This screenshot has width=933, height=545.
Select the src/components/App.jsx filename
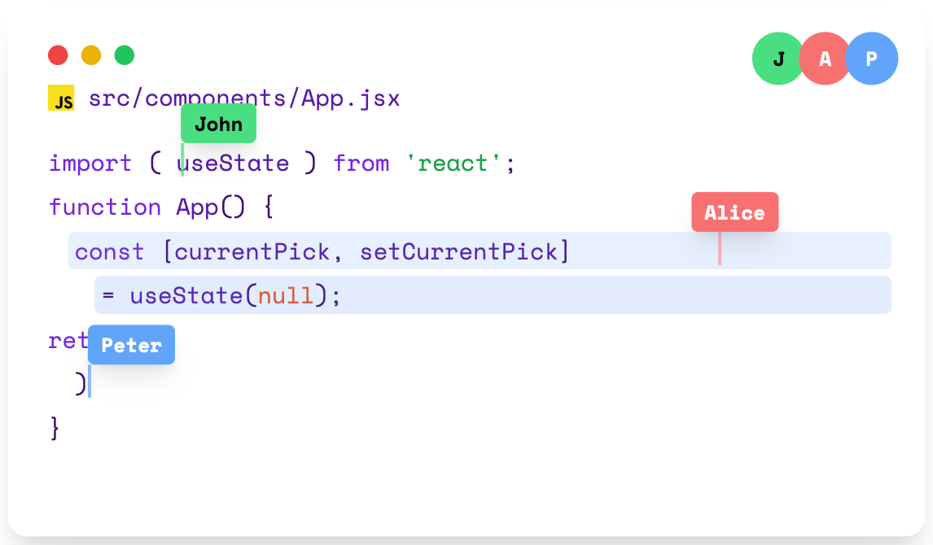point(244,98)
